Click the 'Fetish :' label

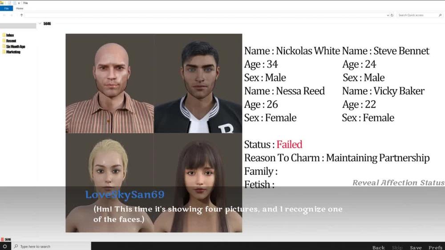(259, 185)
